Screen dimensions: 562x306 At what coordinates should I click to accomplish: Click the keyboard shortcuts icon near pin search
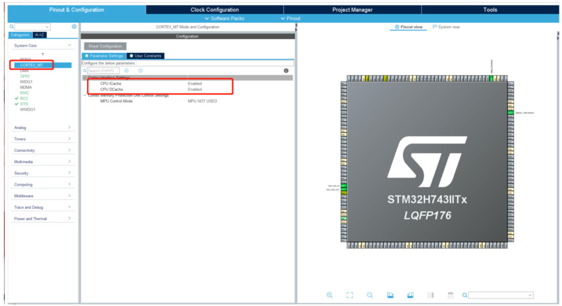(x=450, y=295)
